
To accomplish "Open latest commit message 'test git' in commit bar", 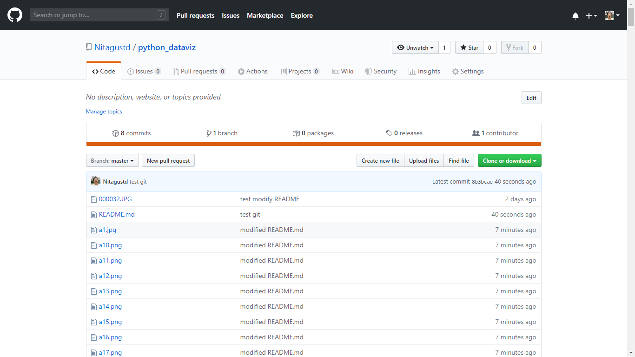I will 138,182.
